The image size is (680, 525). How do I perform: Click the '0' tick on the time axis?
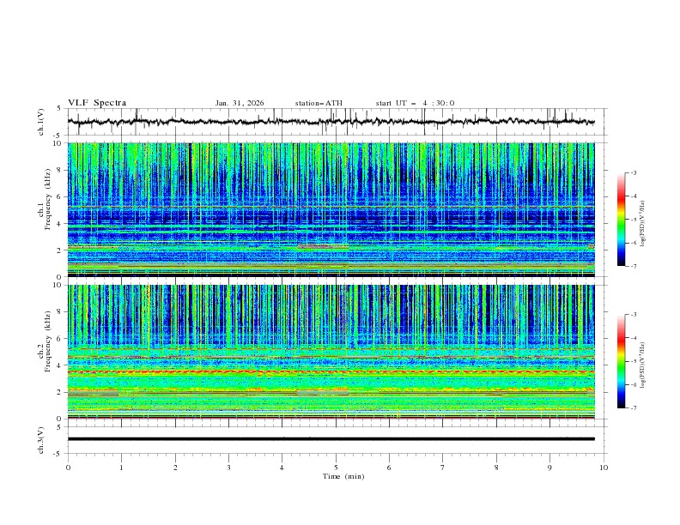(x=68, y=468)
